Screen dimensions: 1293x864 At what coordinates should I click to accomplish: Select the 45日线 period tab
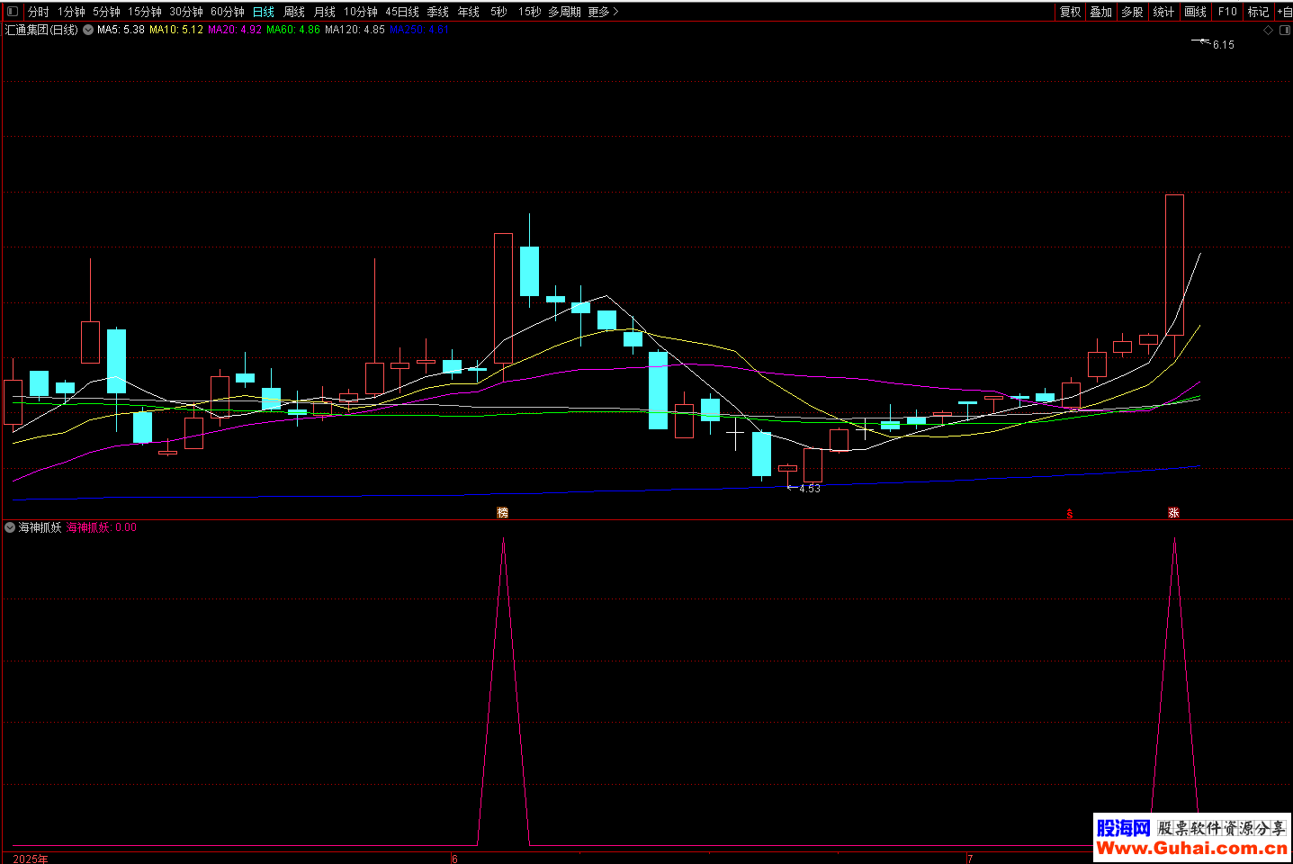click(x=402, y=12)
